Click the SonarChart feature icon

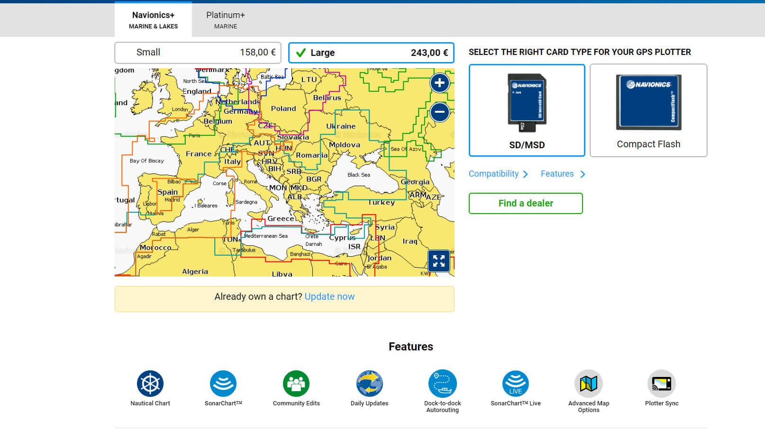(x=223, y=384)
